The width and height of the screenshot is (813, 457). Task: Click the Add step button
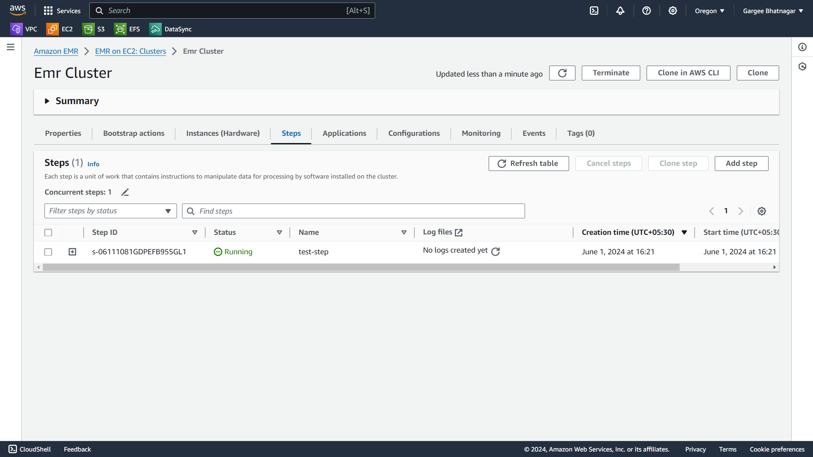pos(741,163)
